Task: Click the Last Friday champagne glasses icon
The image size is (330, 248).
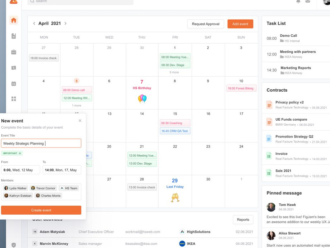Action: click(x=175, y=198)
